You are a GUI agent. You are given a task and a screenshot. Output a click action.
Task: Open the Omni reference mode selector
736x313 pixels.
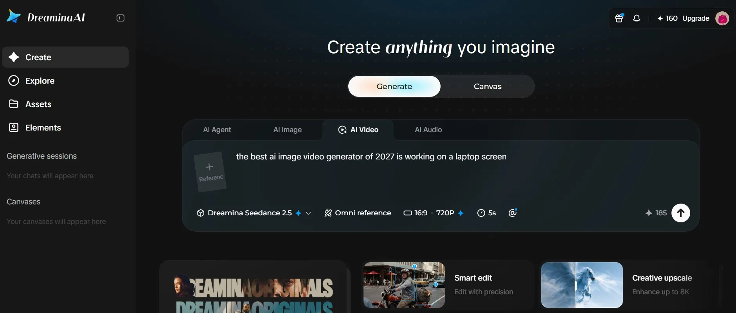click(x=358, y=213)
